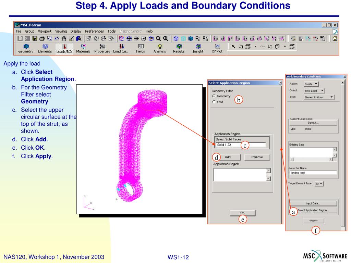Open the Loads/BCs application

coord(64,49)
